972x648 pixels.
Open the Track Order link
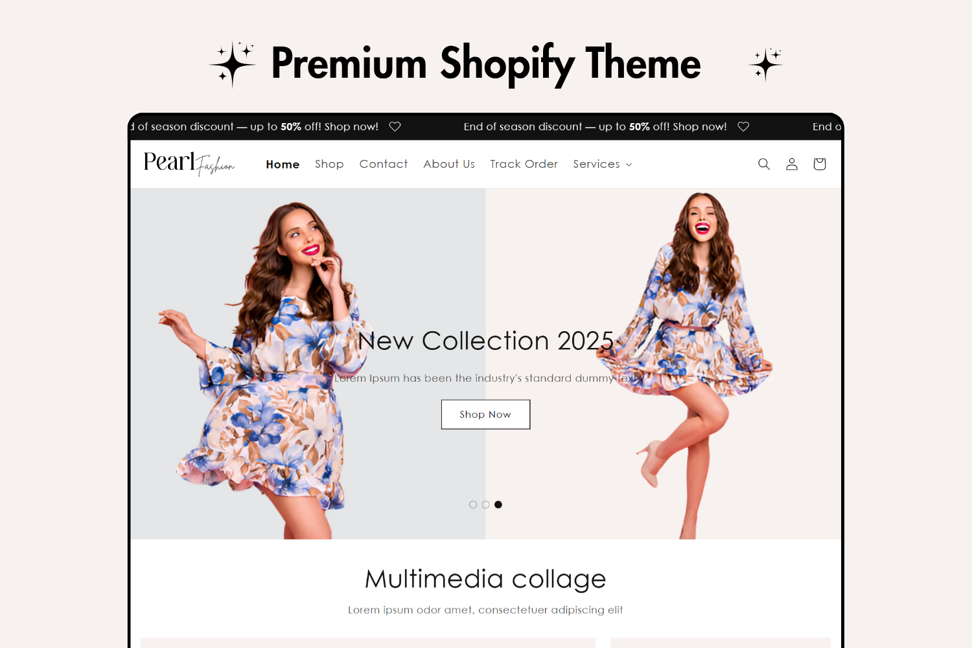524,164
